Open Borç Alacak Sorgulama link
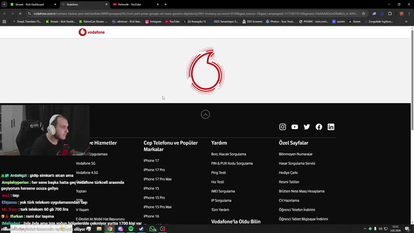Screen dimensions: 414x233 pos(229,154)
